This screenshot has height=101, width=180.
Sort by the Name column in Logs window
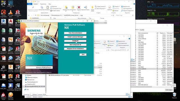click(x=55, y=18)
